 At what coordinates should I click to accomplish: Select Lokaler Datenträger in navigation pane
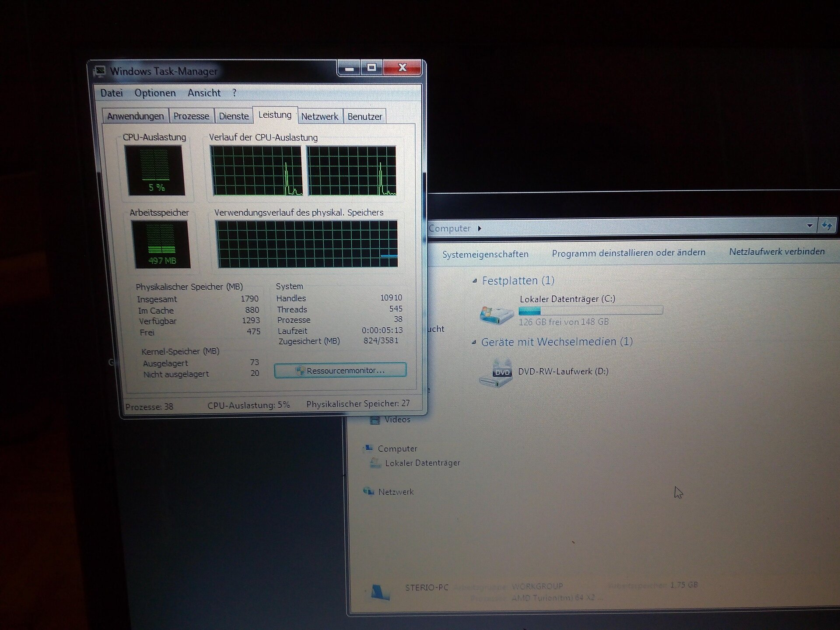click(423, 463)
